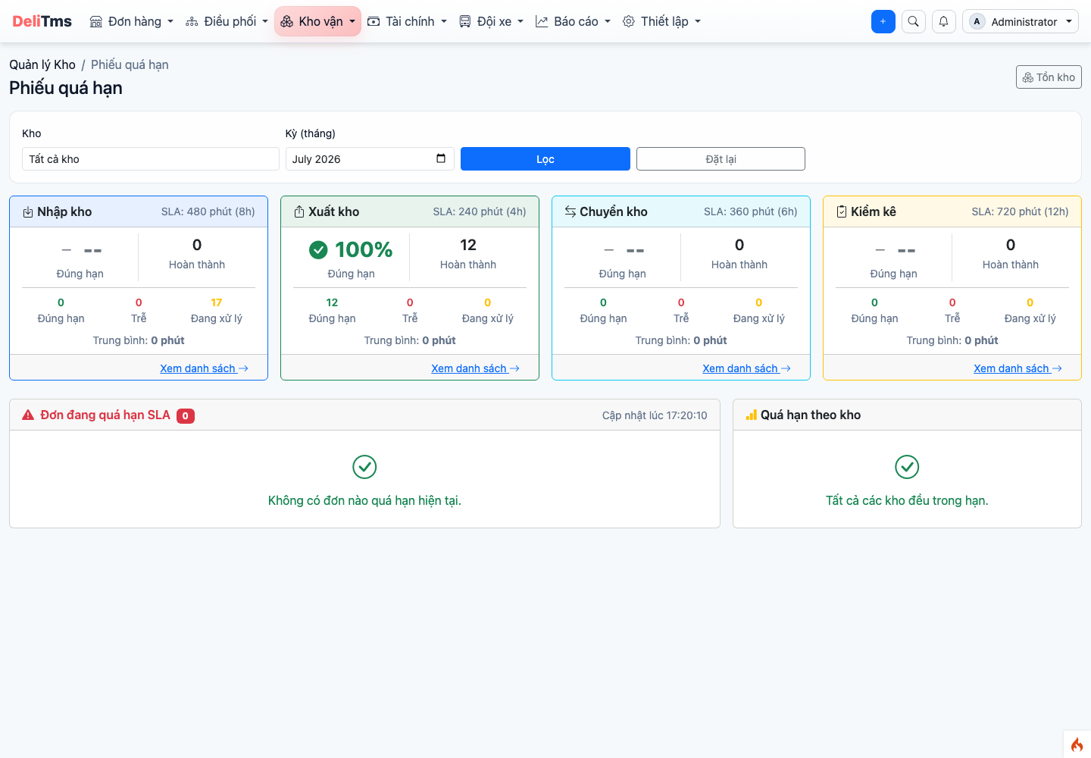Open Xem danh sách in Xuất kho card
1091x758 pixels.
(x=475, y=368)
